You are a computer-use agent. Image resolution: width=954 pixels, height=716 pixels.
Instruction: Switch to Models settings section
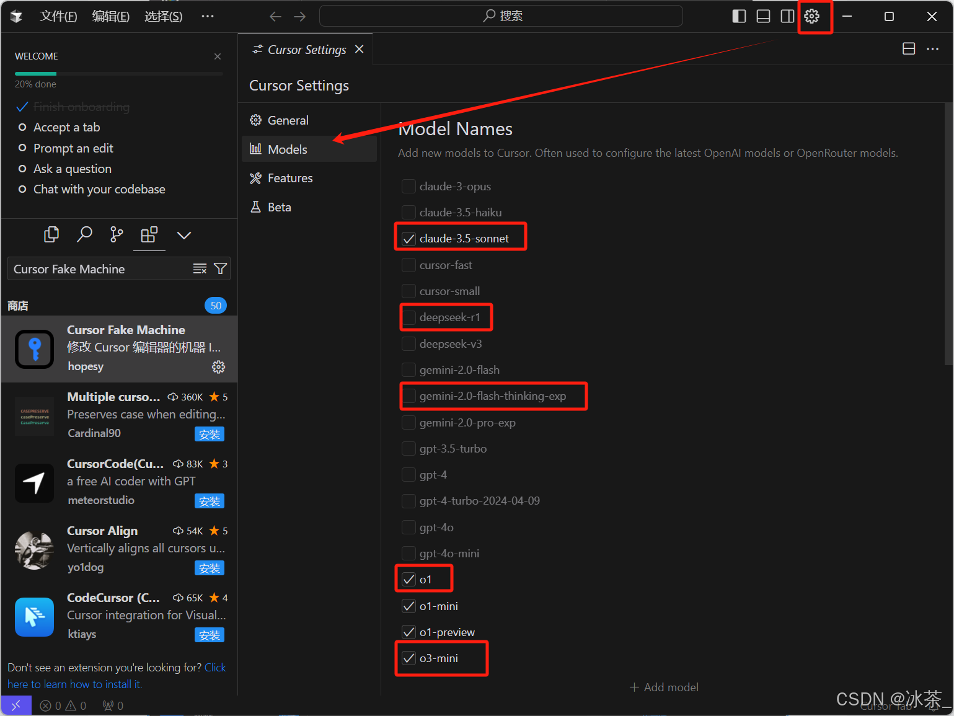tap(309, 149)
